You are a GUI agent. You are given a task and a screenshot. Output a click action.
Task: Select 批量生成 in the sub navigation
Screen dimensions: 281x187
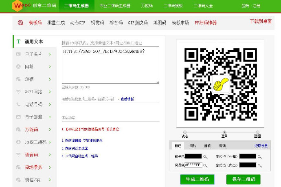[56, 23]
